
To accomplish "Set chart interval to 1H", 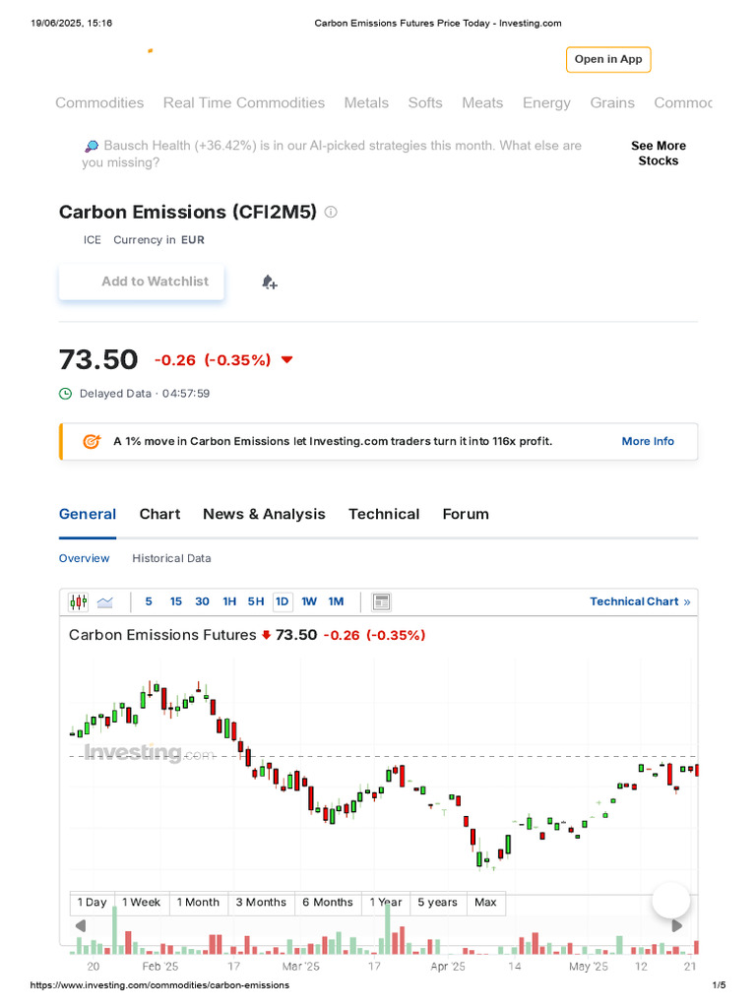I will click(229, 601).
